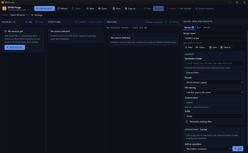The width and height of the screenshot is (248, 153).
Task: Click the EPUB Forge app logo
Action: point(4,8)
